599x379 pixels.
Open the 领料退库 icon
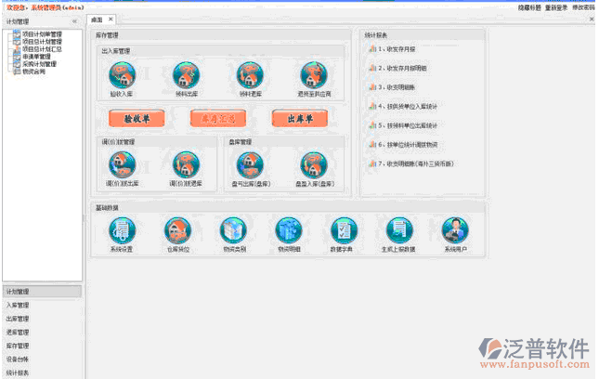250,75
